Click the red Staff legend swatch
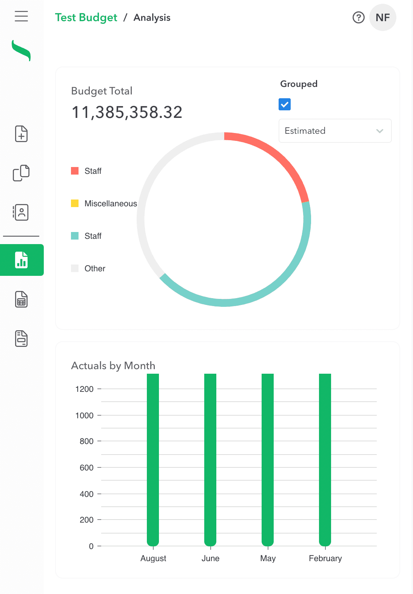413x594 pixels. click(75, 171)
